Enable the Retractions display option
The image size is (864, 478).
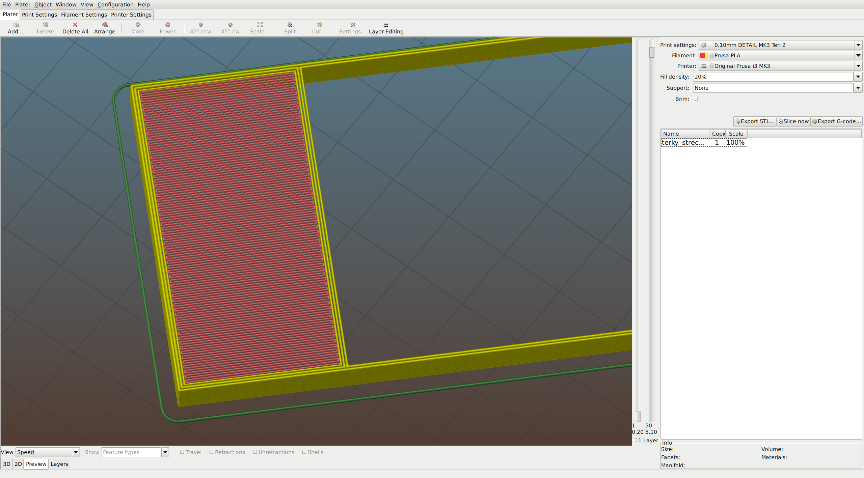(211, 452)
